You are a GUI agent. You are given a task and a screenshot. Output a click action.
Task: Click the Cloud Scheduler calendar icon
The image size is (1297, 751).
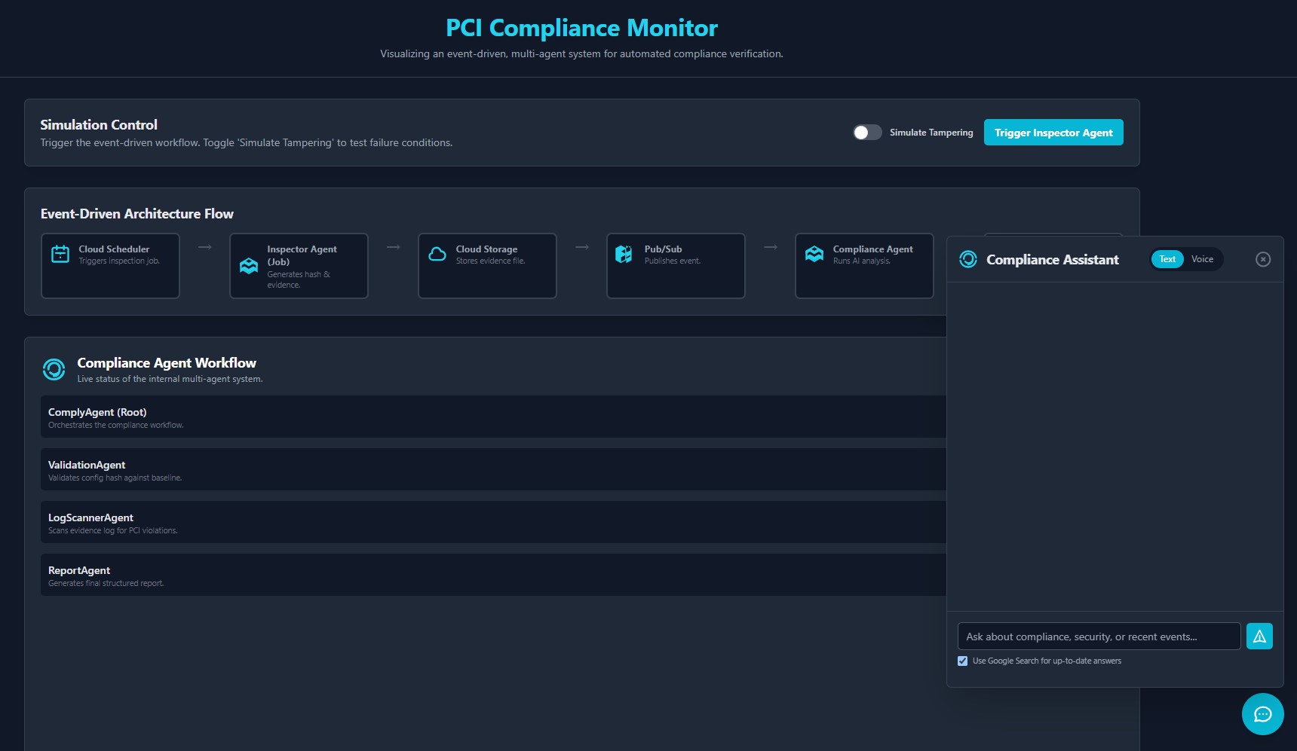pyautogui.click(x=60, y=255)
